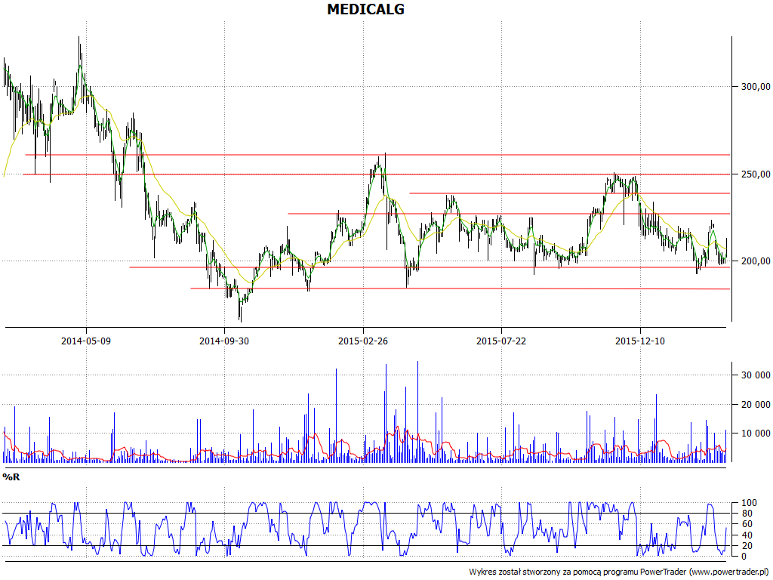This screenshot has height=580, width=773.
Task: Click the 100 level on %R axis
Action: (x=749, y=502)
